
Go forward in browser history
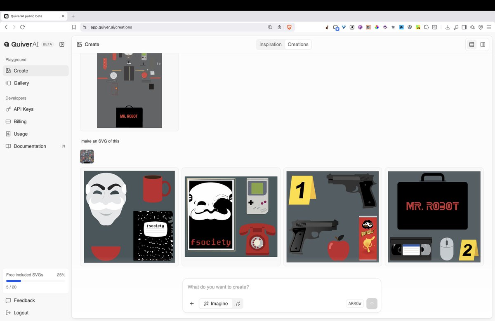(x=14, y=27)
